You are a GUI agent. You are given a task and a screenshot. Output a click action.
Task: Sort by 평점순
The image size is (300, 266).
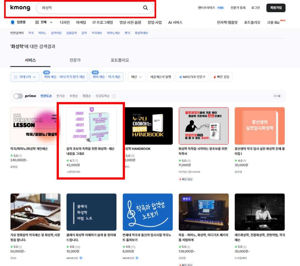click(86, 96)
